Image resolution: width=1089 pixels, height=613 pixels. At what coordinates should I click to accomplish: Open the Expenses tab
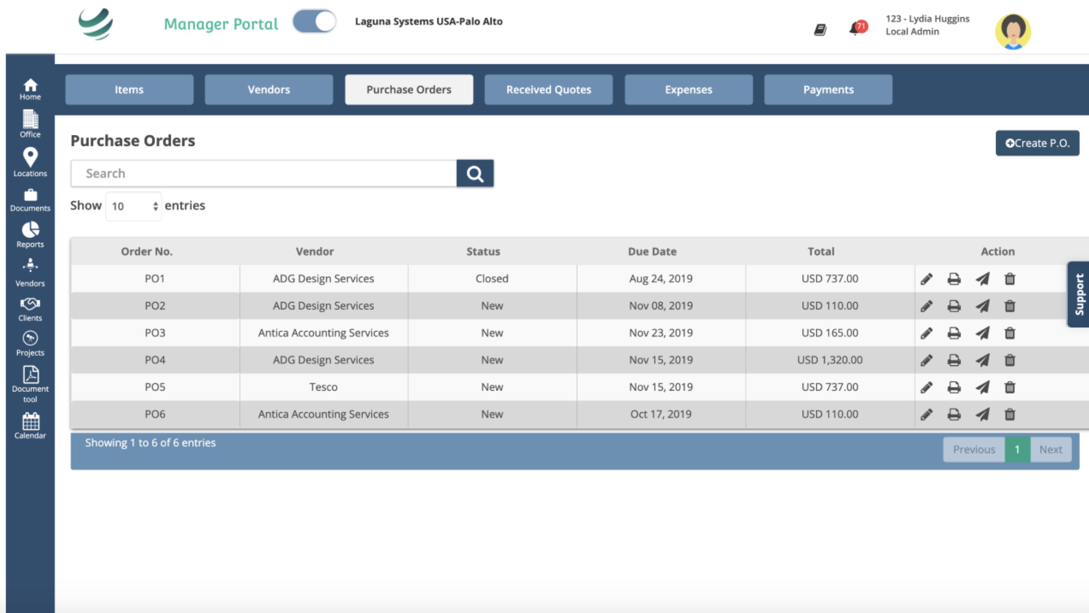pos(688,90)
